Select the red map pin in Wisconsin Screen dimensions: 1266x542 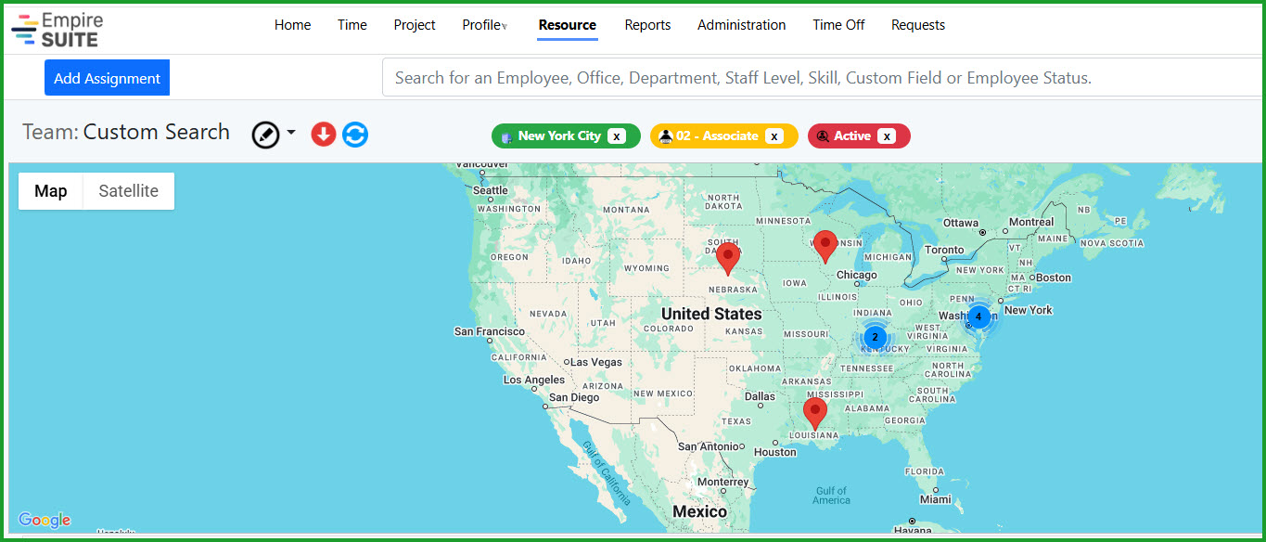click(x=825, y=248)
